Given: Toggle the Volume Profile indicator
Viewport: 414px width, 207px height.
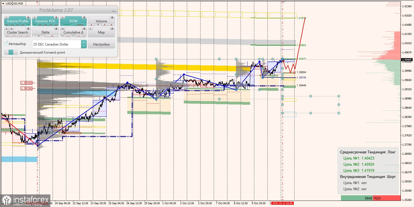Looking at the screenshot, I should point(17,21).
